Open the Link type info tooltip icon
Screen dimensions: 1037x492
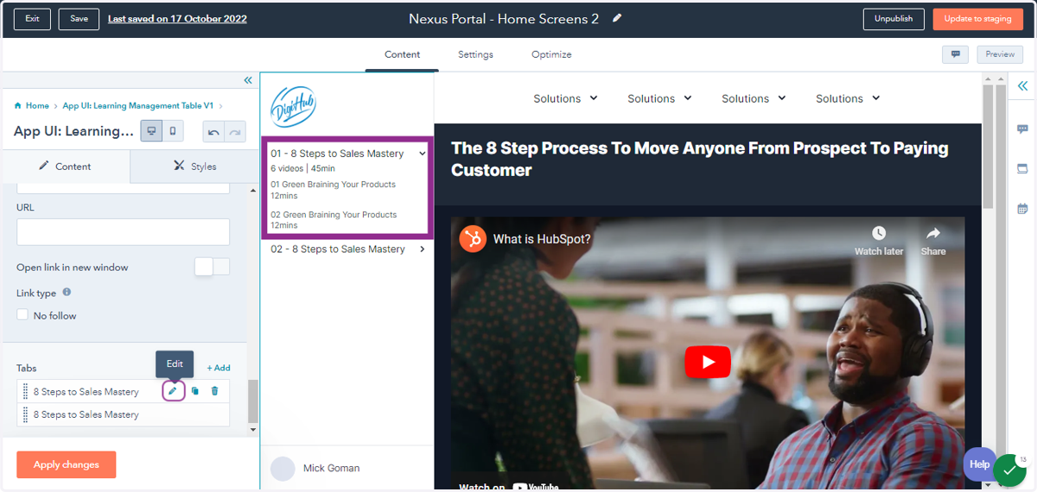[67, 293]
